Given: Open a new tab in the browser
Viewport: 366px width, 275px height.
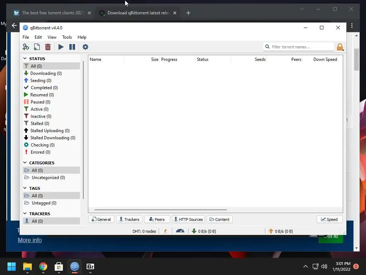Looking at the screenshot, I should (x=188, y=13).
